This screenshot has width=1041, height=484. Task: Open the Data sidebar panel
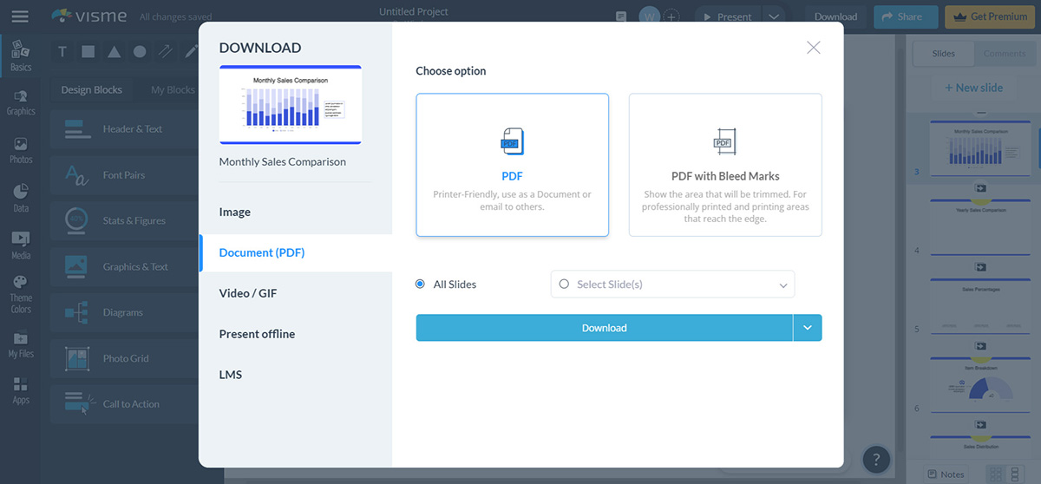[21, 198]
